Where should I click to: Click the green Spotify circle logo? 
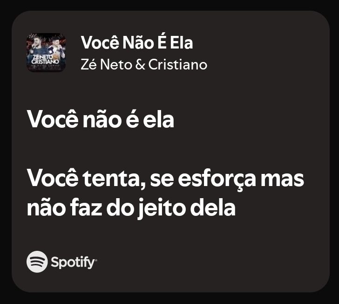pyautogui.click(x=37, y=262)
